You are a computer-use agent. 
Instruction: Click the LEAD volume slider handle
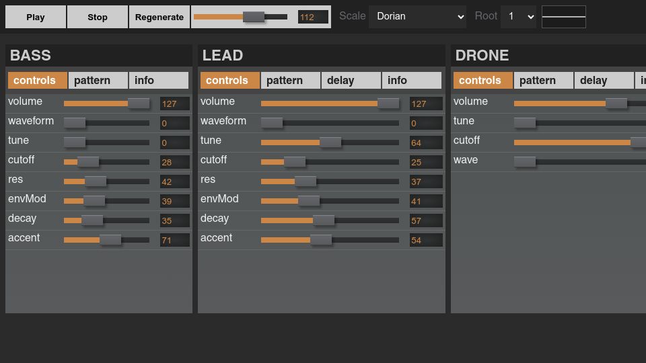coord(388,104)
